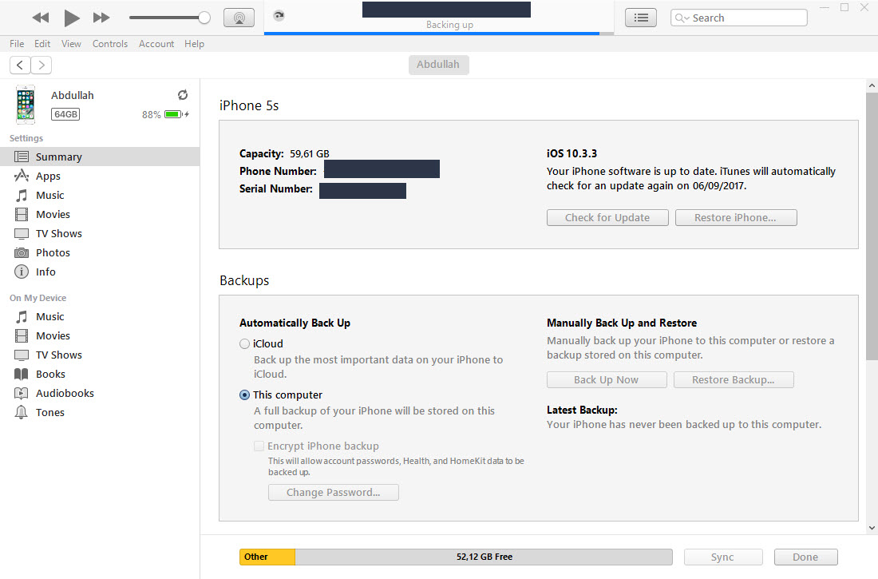This screenshot has width=878, height=579.
Task: Click Back Up Now
Action: click(x=607, y=379)
